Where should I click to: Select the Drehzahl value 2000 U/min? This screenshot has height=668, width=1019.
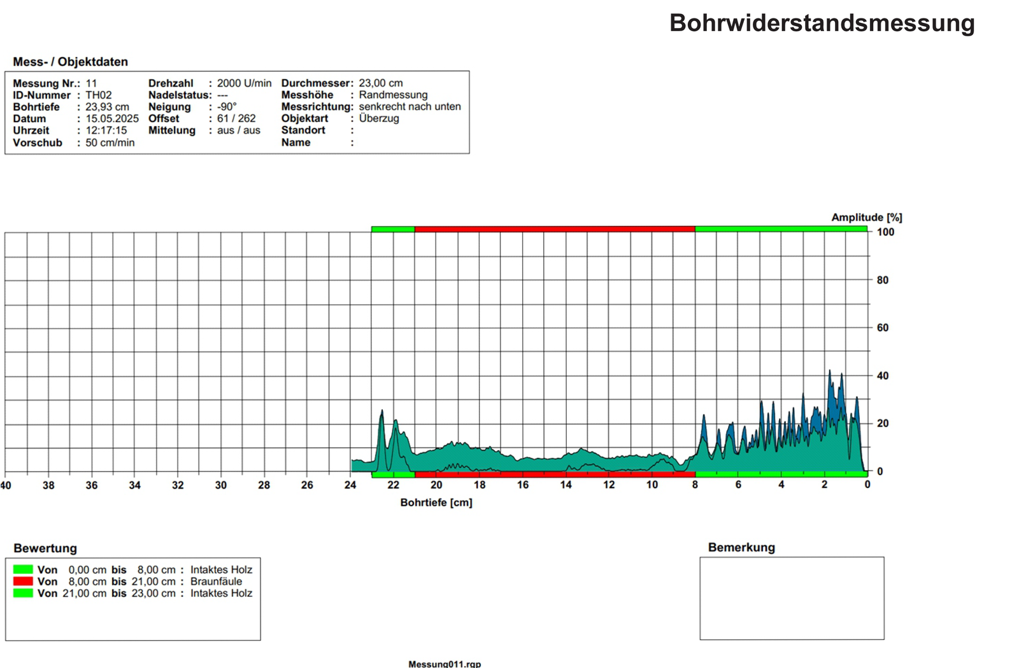pos(244,83)
